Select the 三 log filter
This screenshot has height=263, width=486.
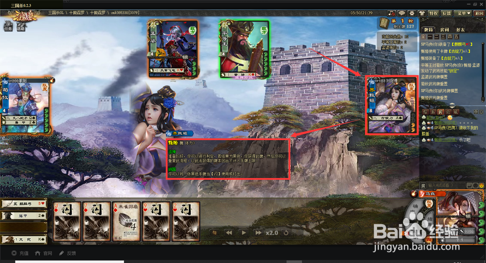443,37
